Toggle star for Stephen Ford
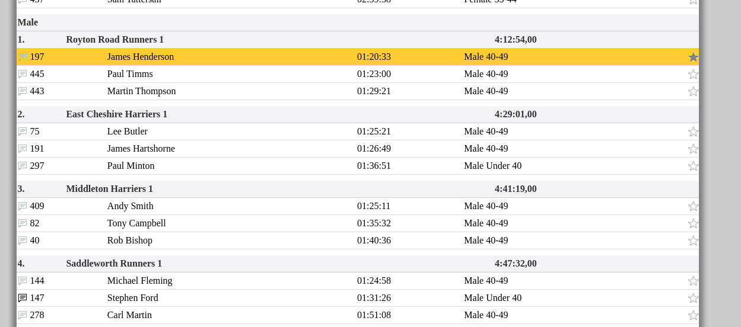Image resolution: width=741 pixels, height=327 pixels. tap(693, 299)
